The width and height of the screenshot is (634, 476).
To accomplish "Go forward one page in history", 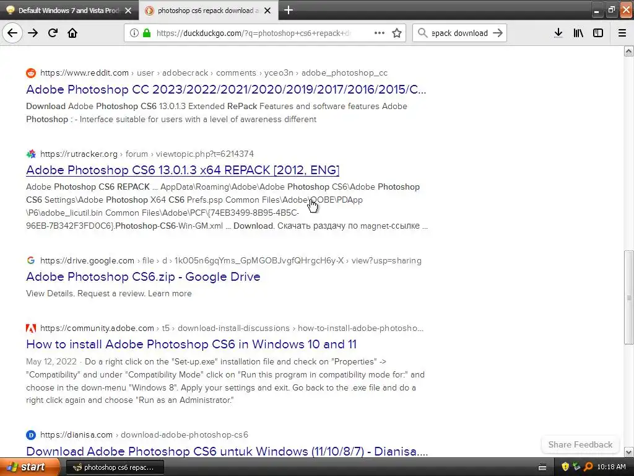I will tap(33, 33).
